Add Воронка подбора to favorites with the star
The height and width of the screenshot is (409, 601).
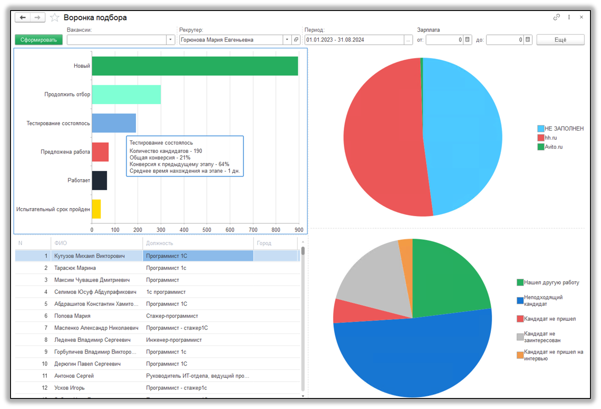[54, 18]
